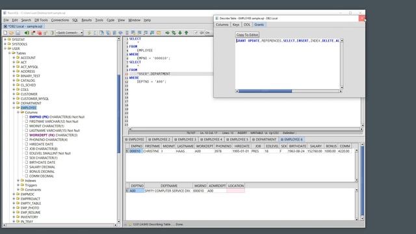Screen dimensions: 416x234
Task: Open the Connections menu
Action: 60,20
